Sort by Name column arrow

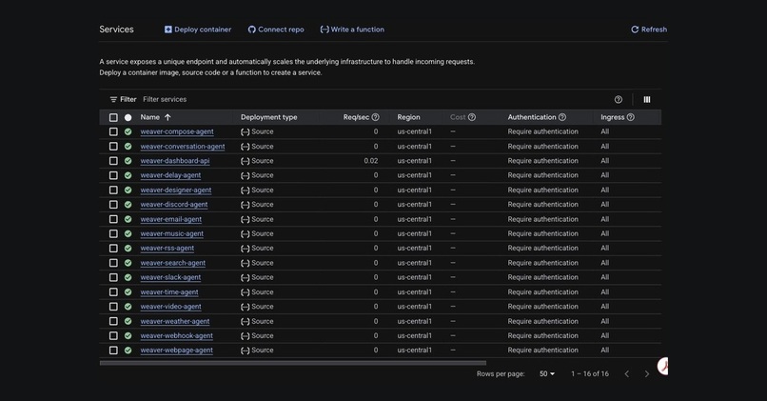(x=167, y=117)
